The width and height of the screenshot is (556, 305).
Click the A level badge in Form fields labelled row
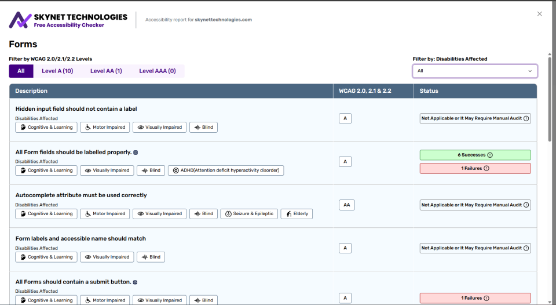click(345, 162)
